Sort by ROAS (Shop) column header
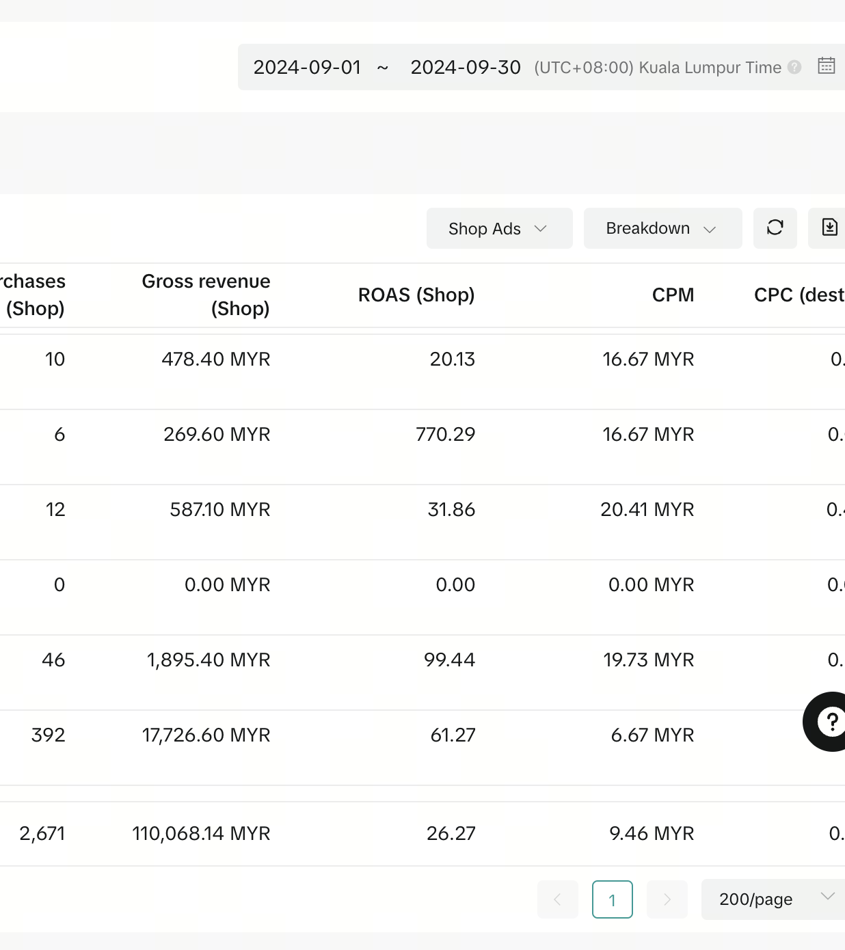 pos(416,295)
